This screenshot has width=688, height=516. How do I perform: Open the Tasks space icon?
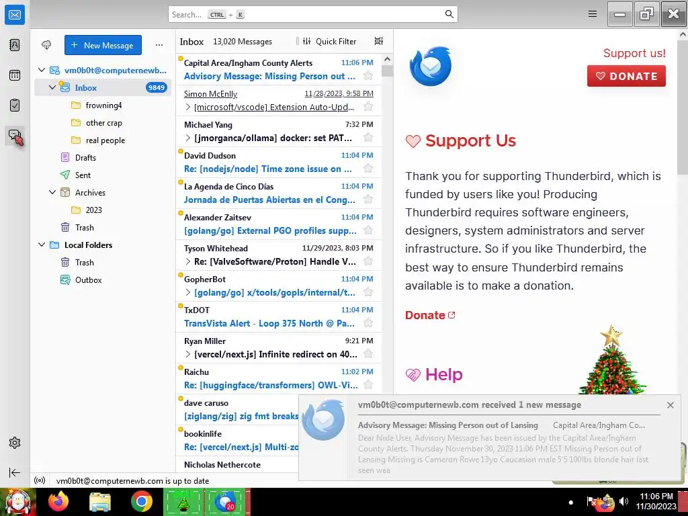(15, 105)
